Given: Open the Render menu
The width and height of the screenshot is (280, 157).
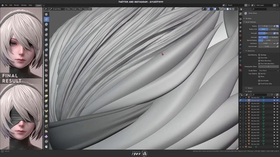Looking at the screenshot, I should (17, 5).
